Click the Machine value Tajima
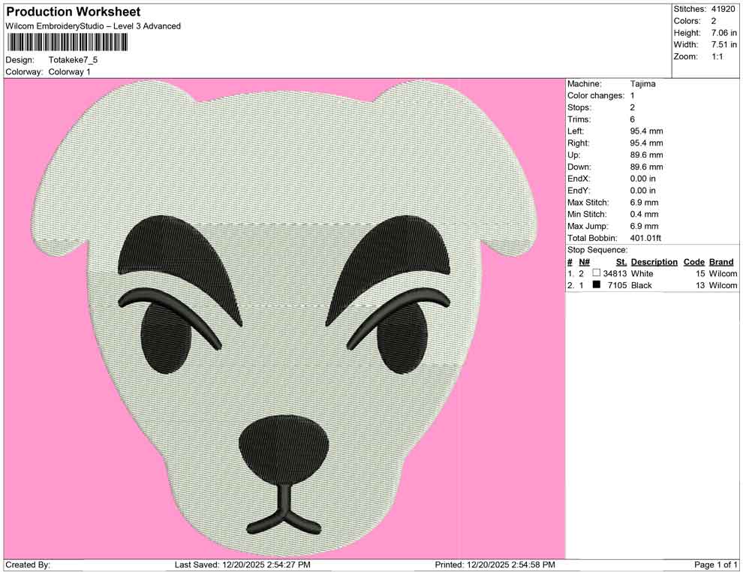The height and width of the screenshot is (572, 743). [642, 84]
